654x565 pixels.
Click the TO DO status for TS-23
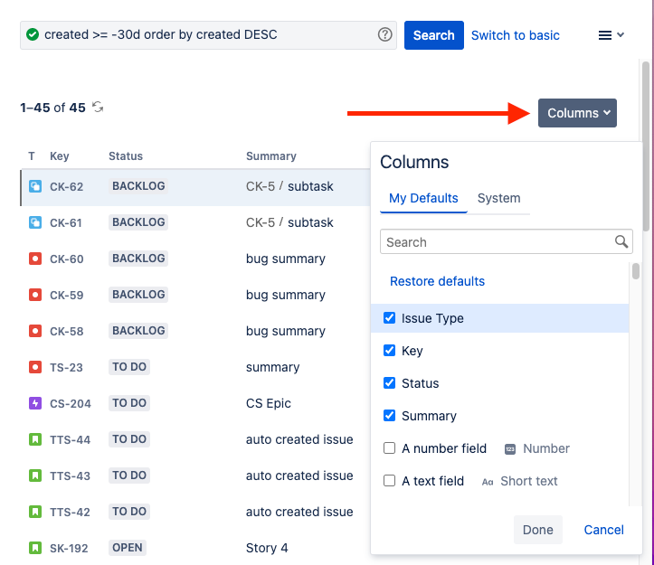129,367
